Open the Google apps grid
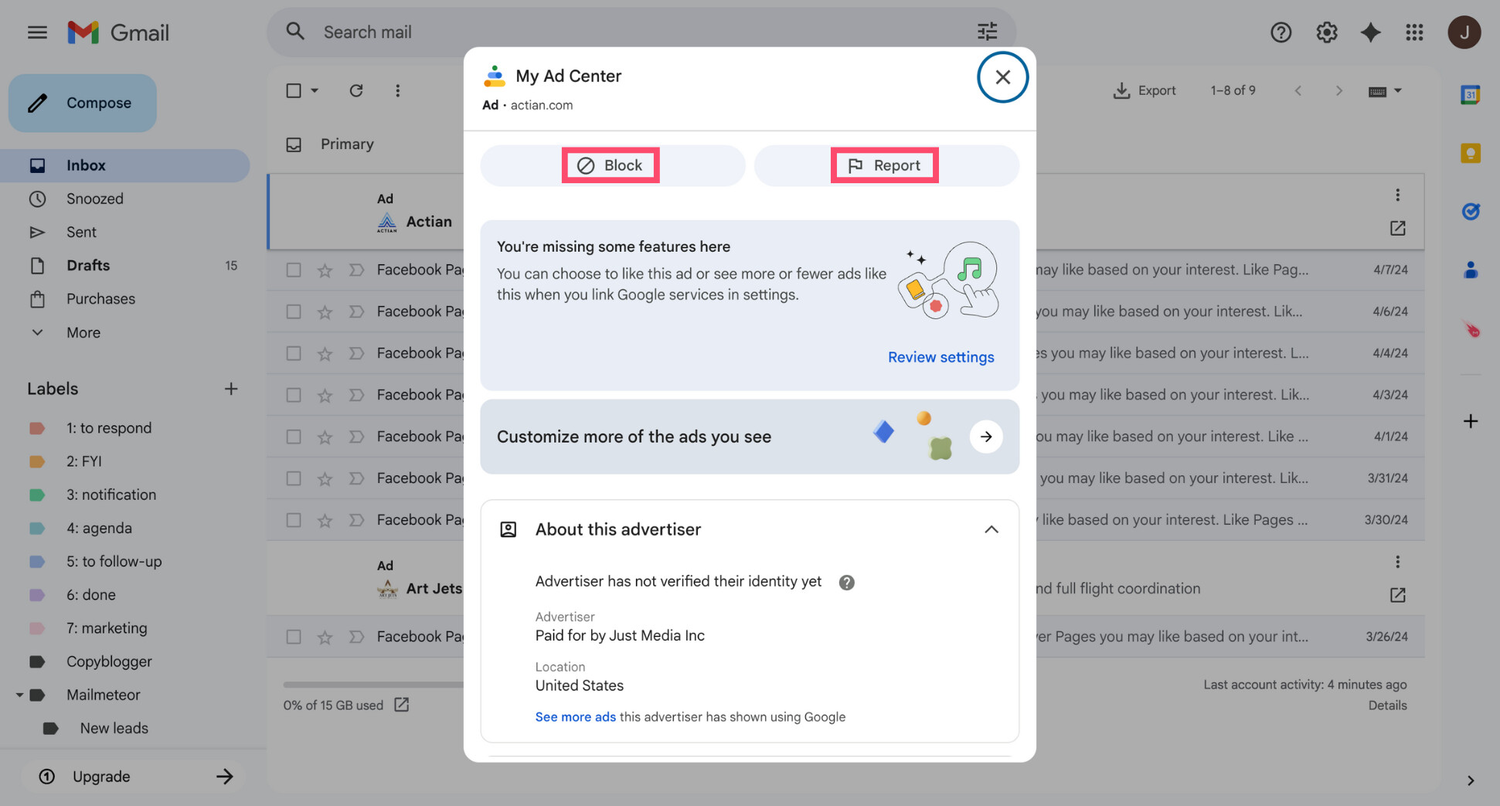This screenshot has width=1500, height=806. point(1415,32)
